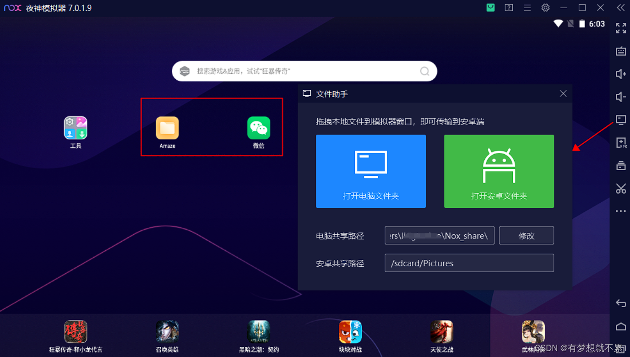The height and width of the screenshot is (357, 630).
Task: Open the computer shared folder
Action: click(x=371, y=171)
